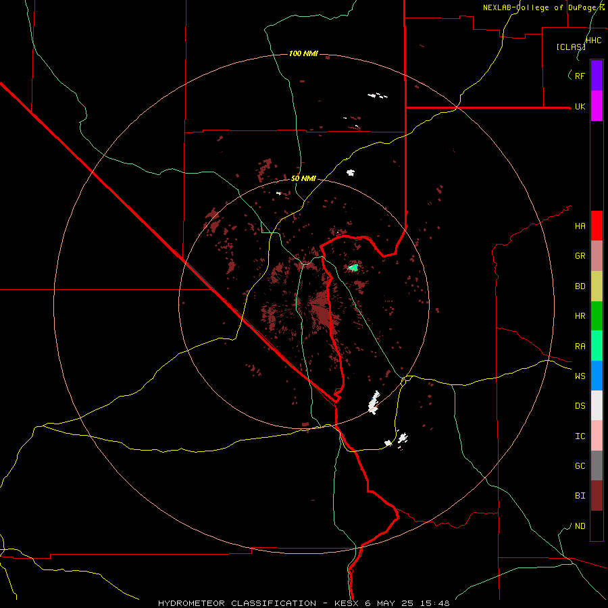The height and width of the screenshot is (608, 608).
Task: Click the GC legend label
Action: point(580,466)
